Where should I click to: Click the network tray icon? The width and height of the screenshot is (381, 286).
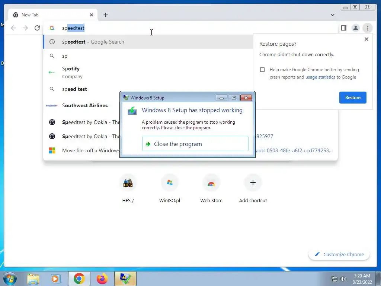pyautogui.click(x=334, y=279)
